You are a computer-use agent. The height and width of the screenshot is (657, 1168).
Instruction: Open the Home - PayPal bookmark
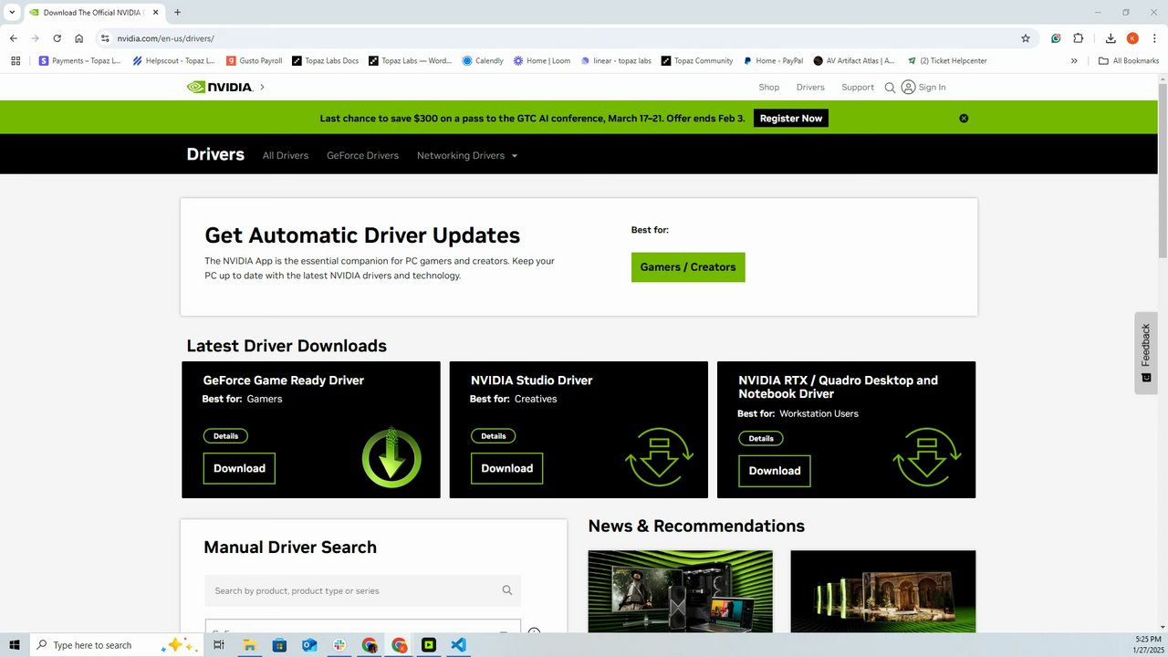click(x=773, y=61)
